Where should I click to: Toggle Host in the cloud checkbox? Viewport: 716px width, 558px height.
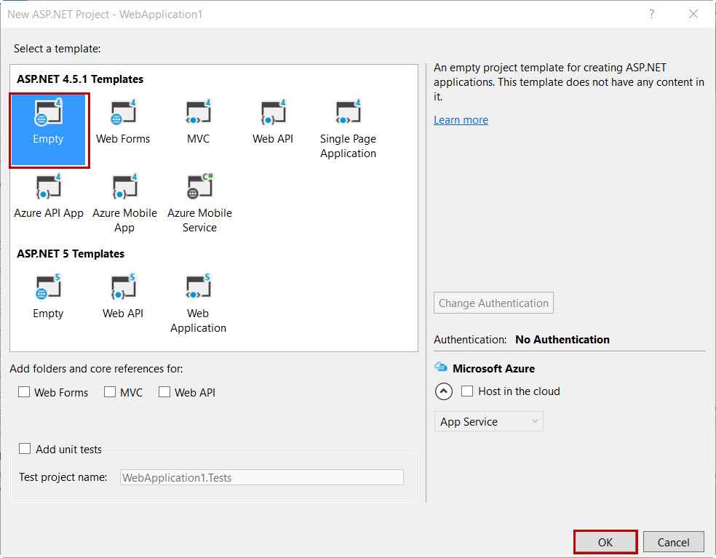coord(467,391)
